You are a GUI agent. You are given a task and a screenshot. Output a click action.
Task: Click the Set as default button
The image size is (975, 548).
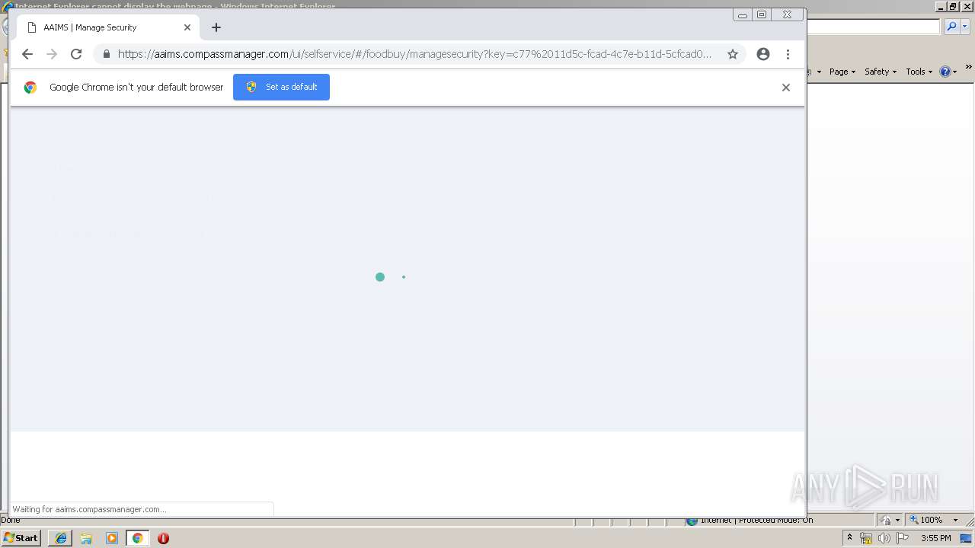(x=281, y=87)
